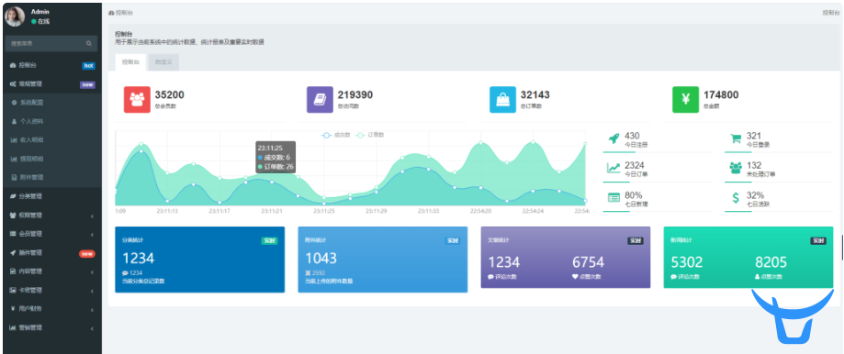844x354 pixels.
Task: Click the list icon next to 80%
Action: [x=613, y=197]
